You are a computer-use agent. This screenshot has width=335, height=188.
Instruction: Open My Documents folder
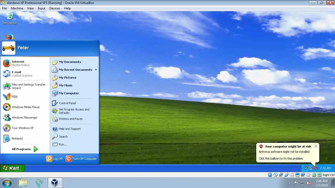pos(74,62)
